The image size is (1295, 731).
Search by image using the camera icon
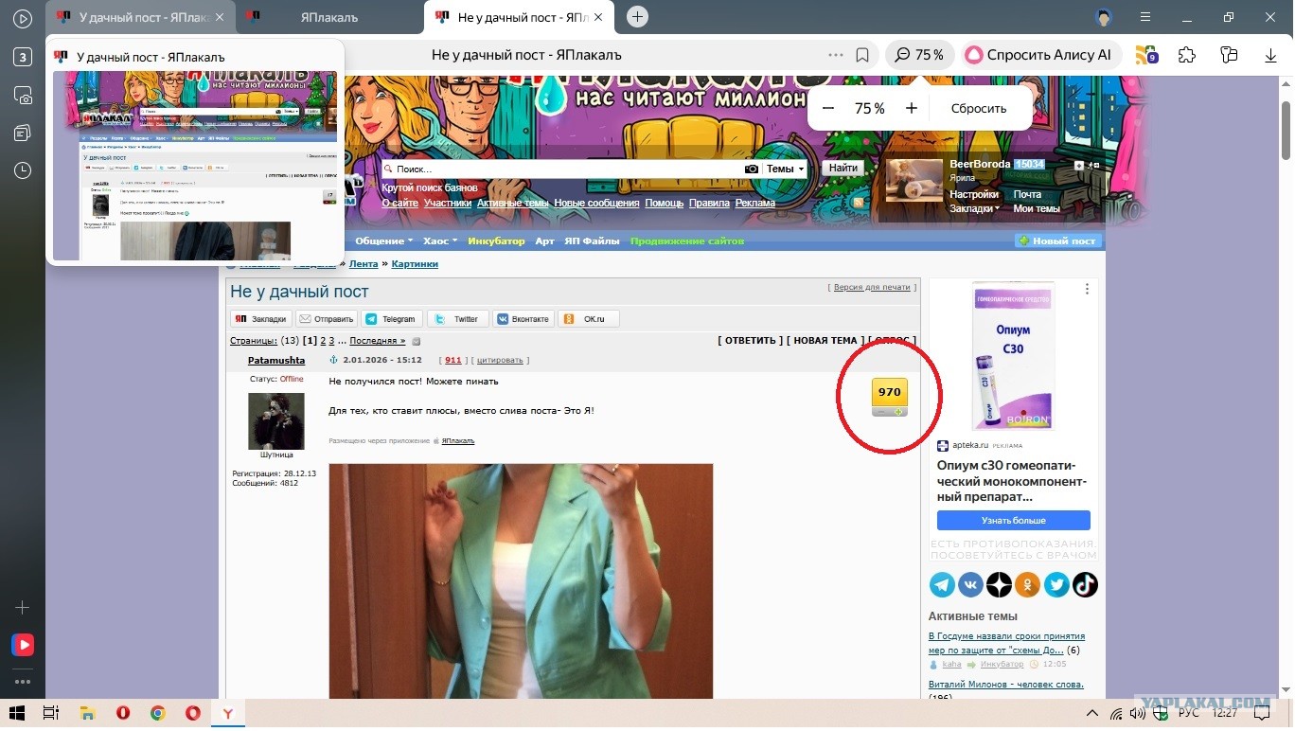tap(752, 169)
